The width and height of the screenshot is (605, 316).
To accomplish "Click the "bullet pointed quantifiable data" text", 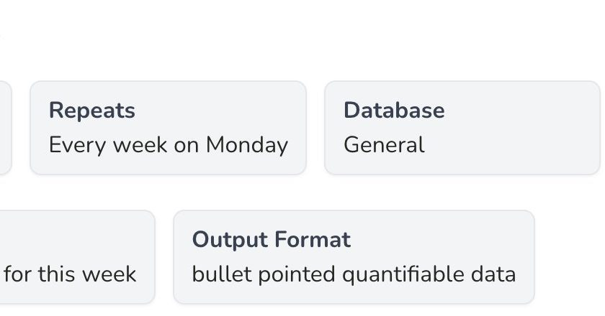I will pos(354,274).
